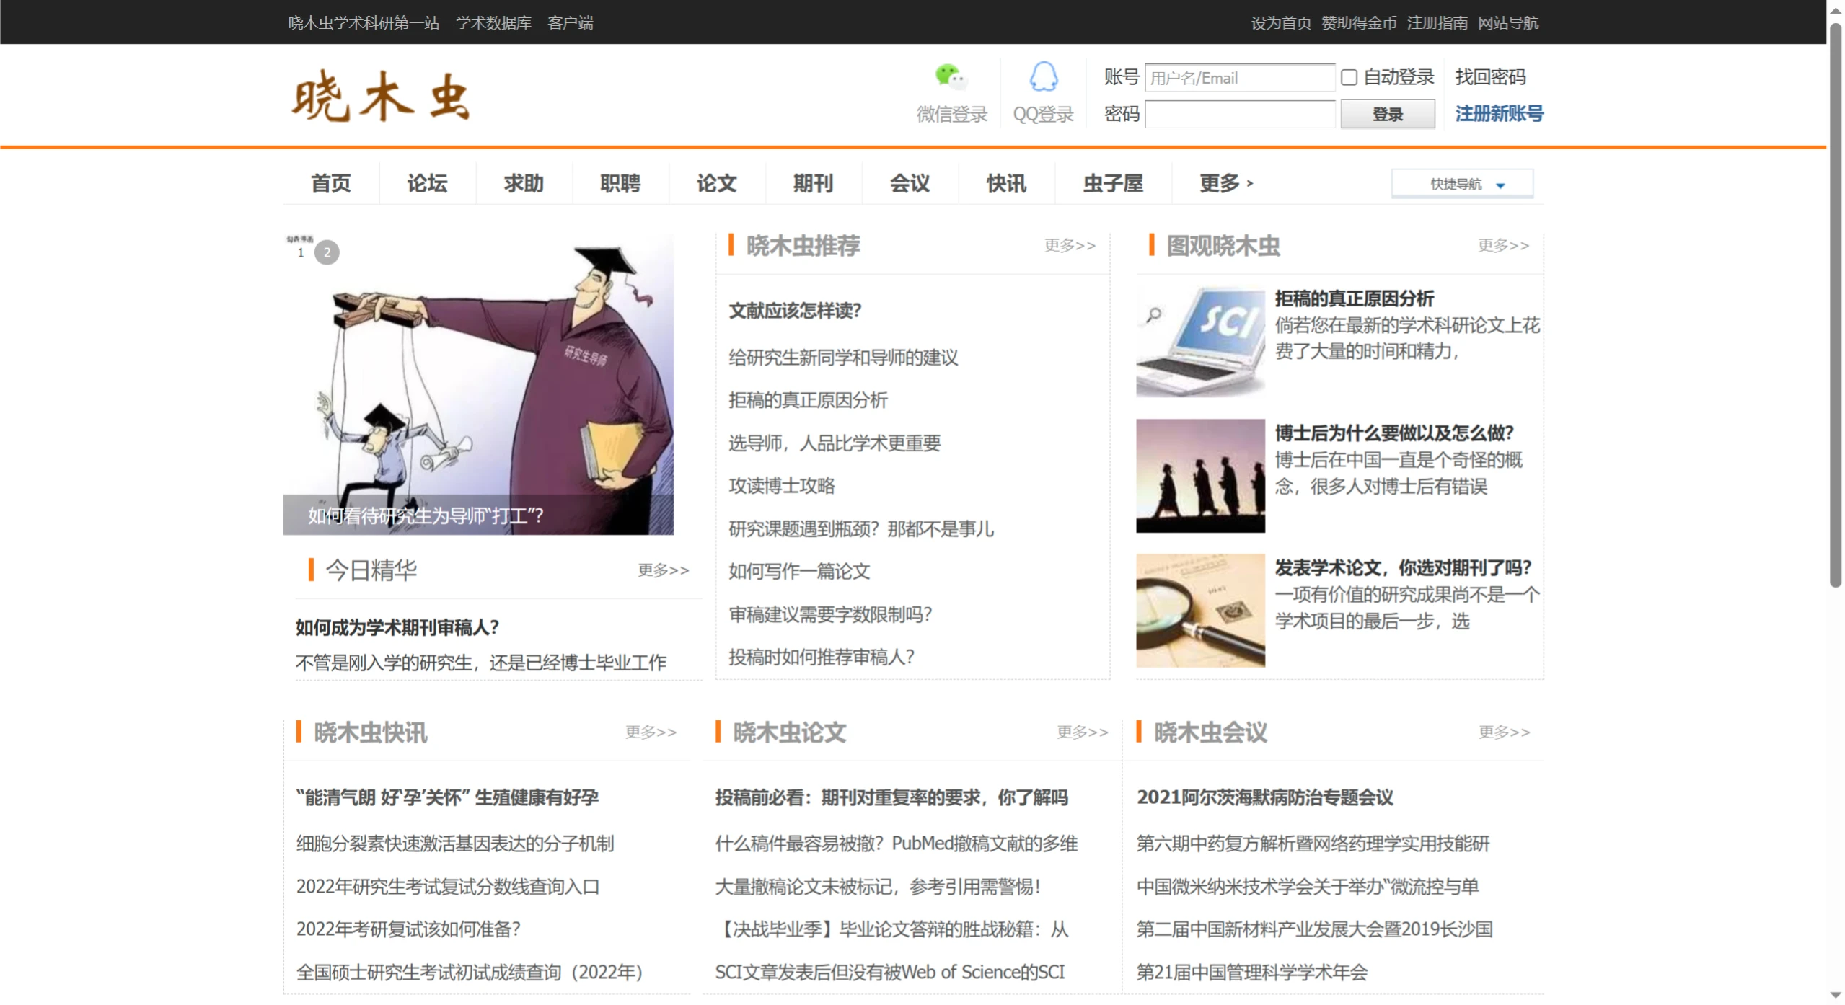This screenshot has width=1845, height=1005.
Task: Open 攻读博士攻略 article
Action: pos(781,485)
